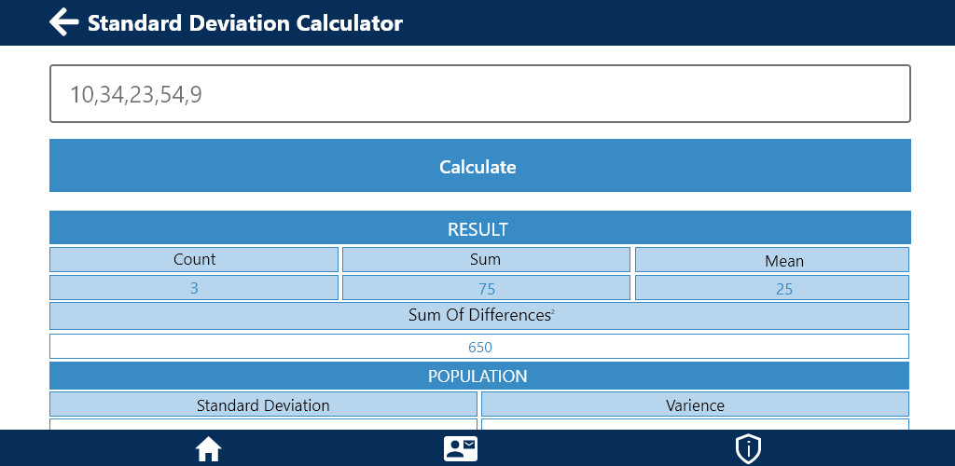Select the 650 result value
The width and height of the screenshot is (955, 466).
[x=479, y=346]
